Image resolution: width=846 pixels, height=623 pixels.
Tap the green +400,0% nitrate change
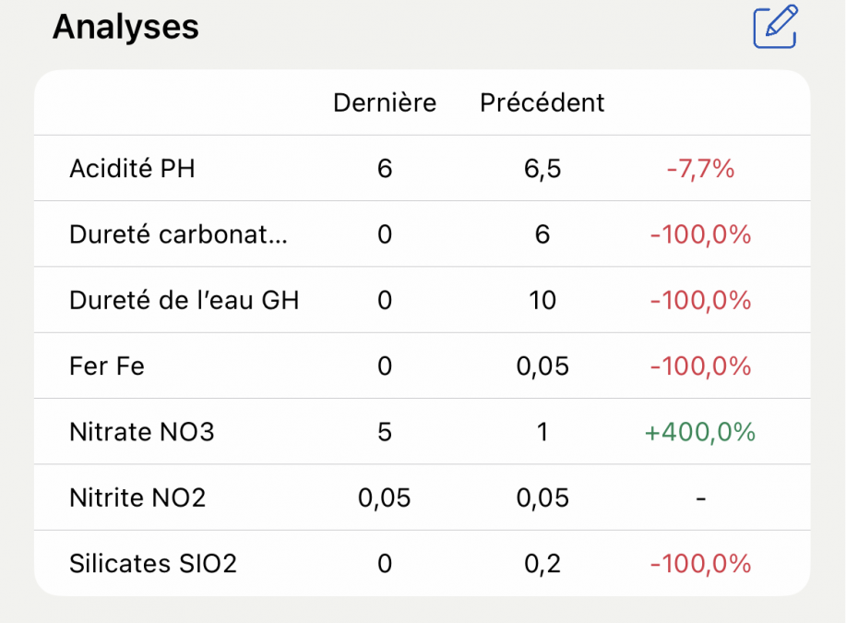click(x=700, y=432)
